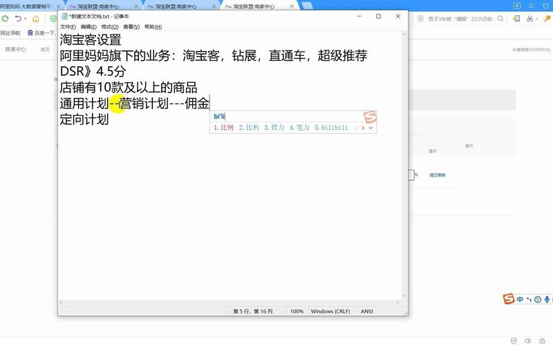The image size is (553, 345).
Task: Click the Windows (CRLF) status bar entry
Action: pos(330,311)
